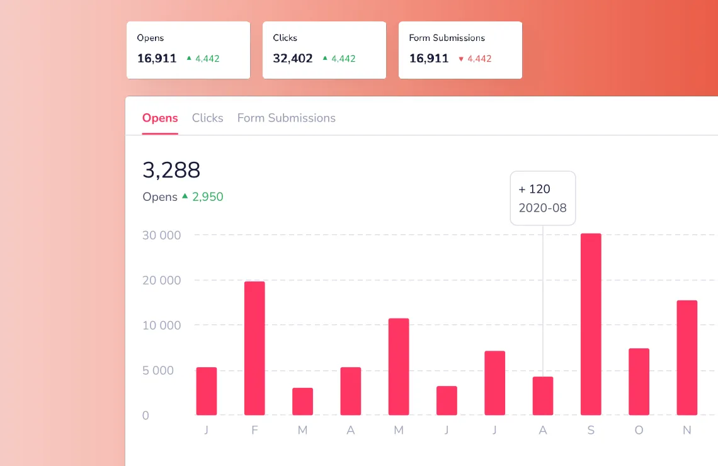Click the February bar in the chart
718x466 pixels.
(x=254, y=348)
